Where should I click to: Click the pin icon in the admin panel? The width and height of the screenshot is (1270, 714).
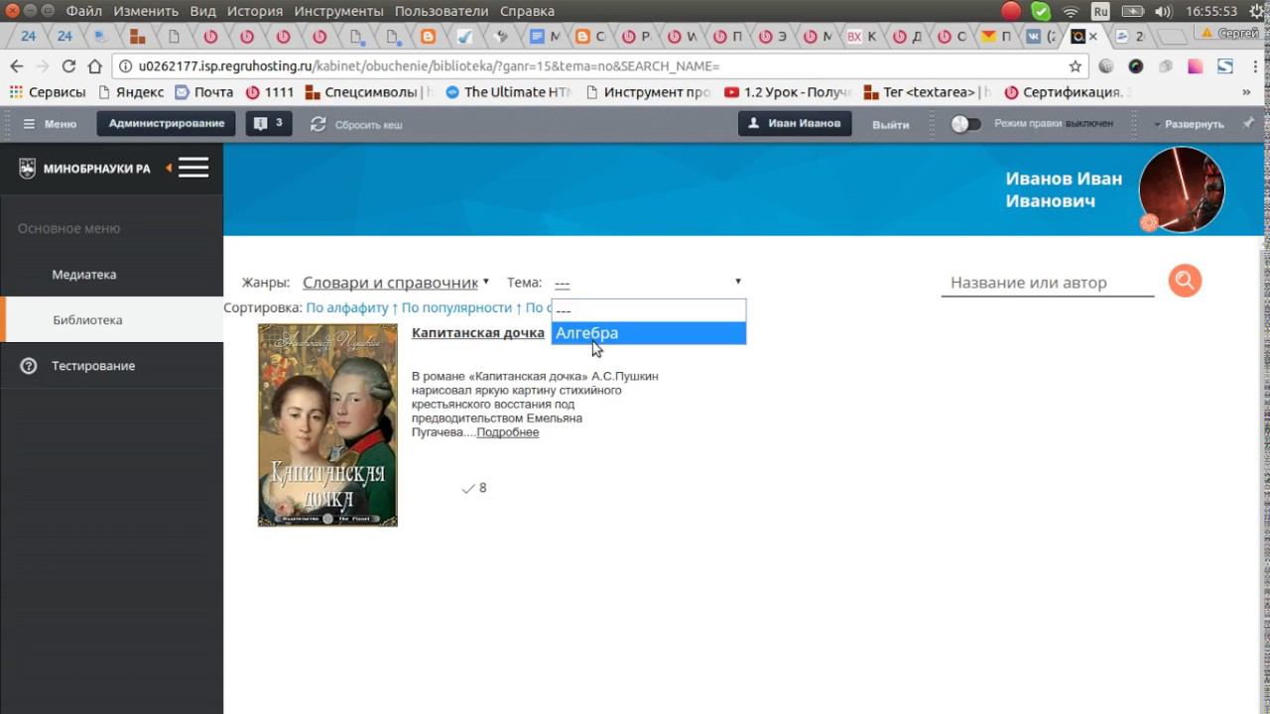1248,124
